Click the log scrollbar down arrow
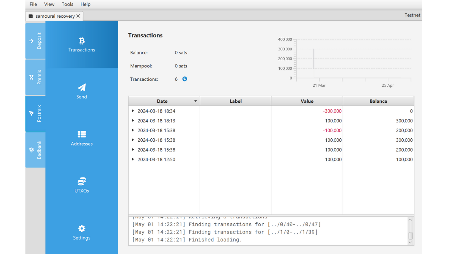This screenshot has height=254, width=452. point(410,242)
